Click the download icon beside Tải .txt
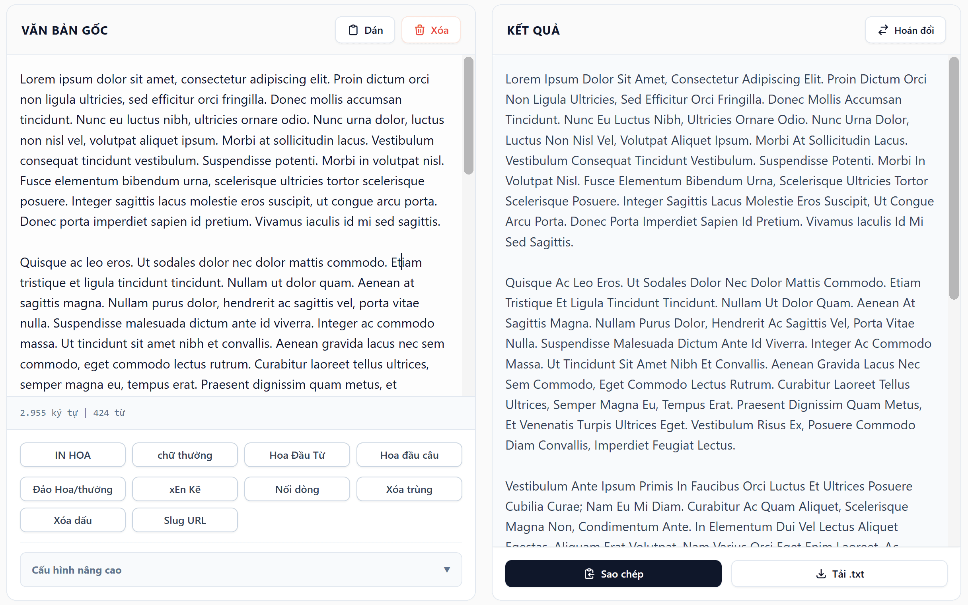The width and height of the screenshot is (968, 605). (x=821, y=574)
